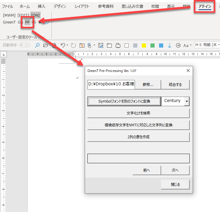Click the blue down arrow icon
220x212 pixels.
click(169, 45)
